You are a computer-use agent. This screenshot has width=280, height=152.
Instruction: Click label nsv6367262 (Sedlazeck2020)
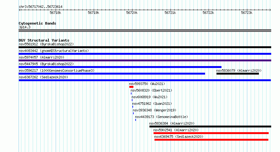43,77
